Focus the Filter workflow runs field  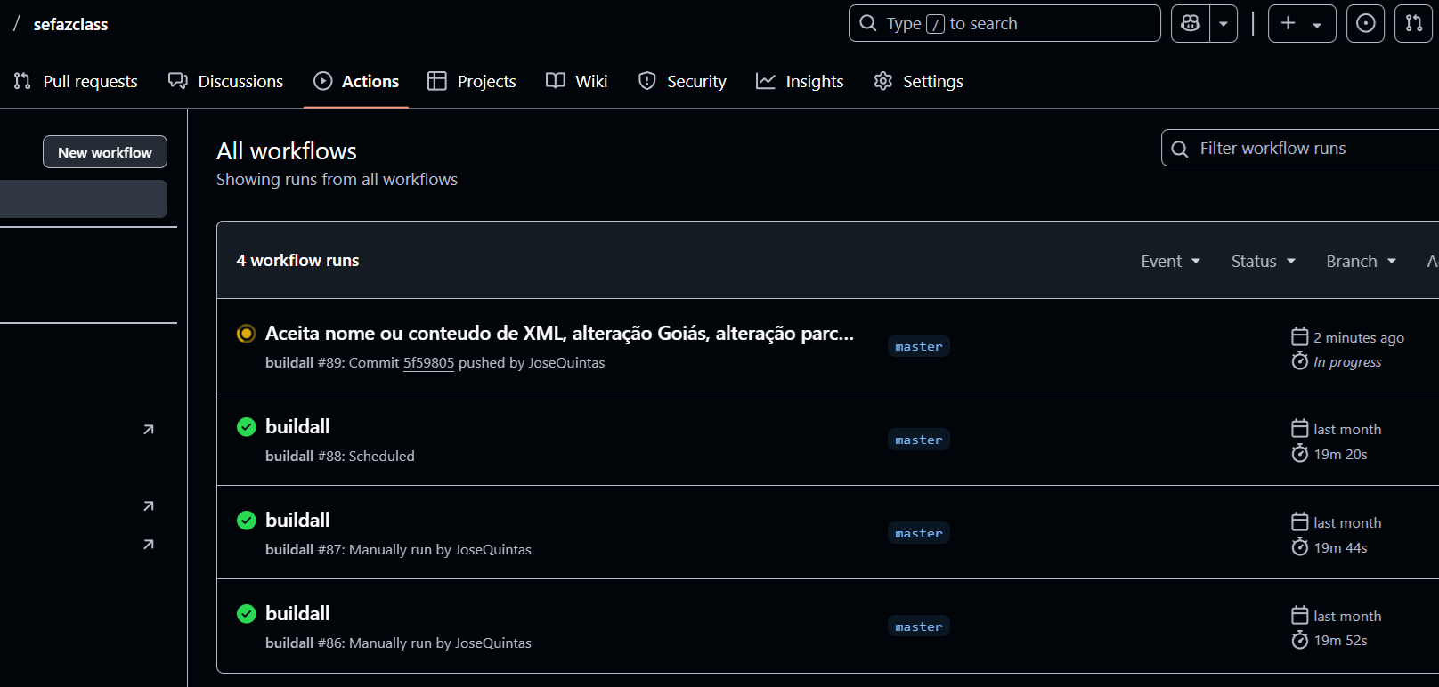(1309, 149)
